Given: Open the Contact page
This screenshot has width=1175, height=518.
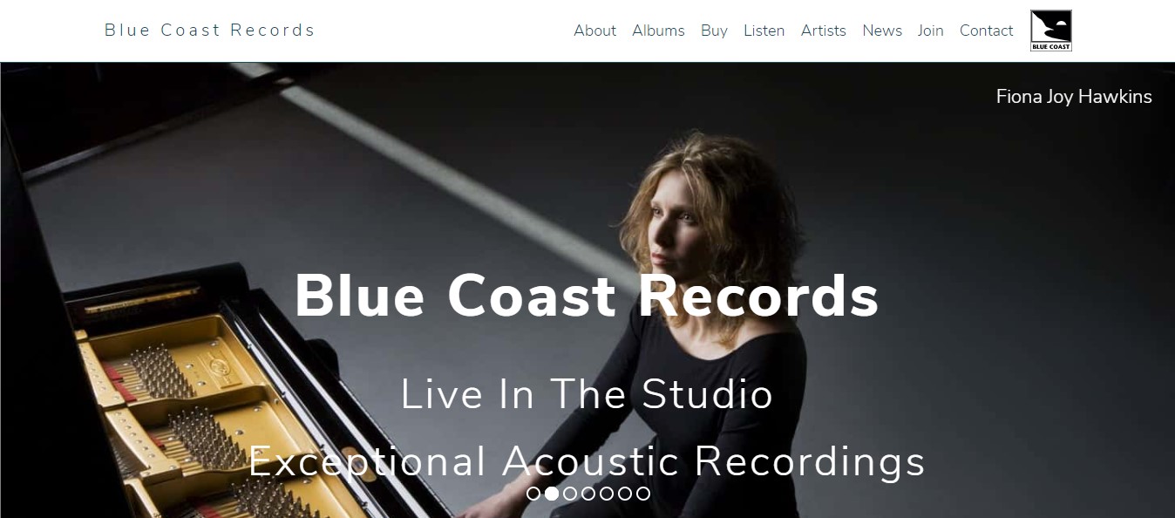Looking at the screenshot, I should pos(986,31).
